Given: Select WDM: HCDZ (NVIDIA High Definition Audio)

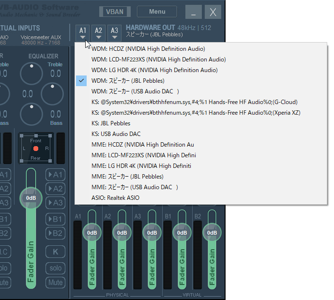Looking at the screenshot, I should (201, 49).
